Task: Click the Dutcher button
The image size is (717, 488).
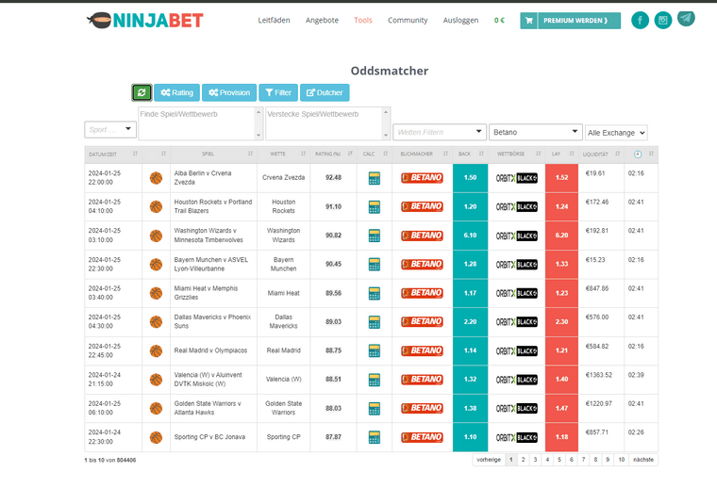Action: (325, 92)
